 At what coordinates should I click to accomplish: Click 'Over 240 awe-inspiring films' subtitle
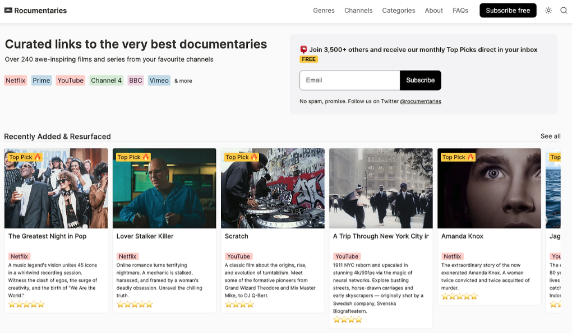(x=109, y=59)
